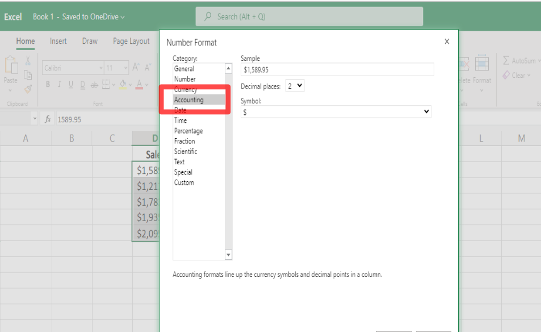
Task: Click the Borders grid icon
Action: coord(106,85)
